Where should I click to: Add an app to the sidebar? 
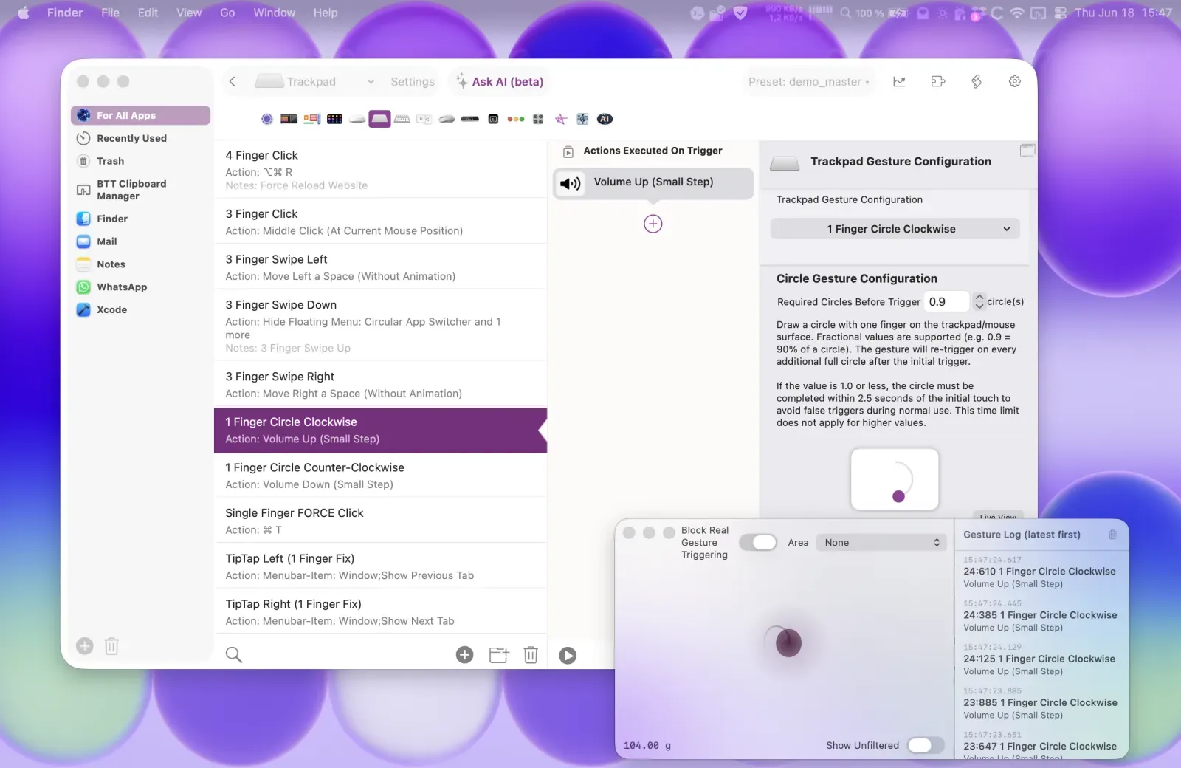(85, 646)
